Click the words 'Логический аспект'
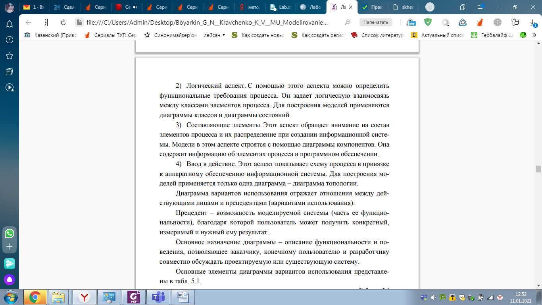Viewport: 542px width, 305px height. [x=216, y=86]
